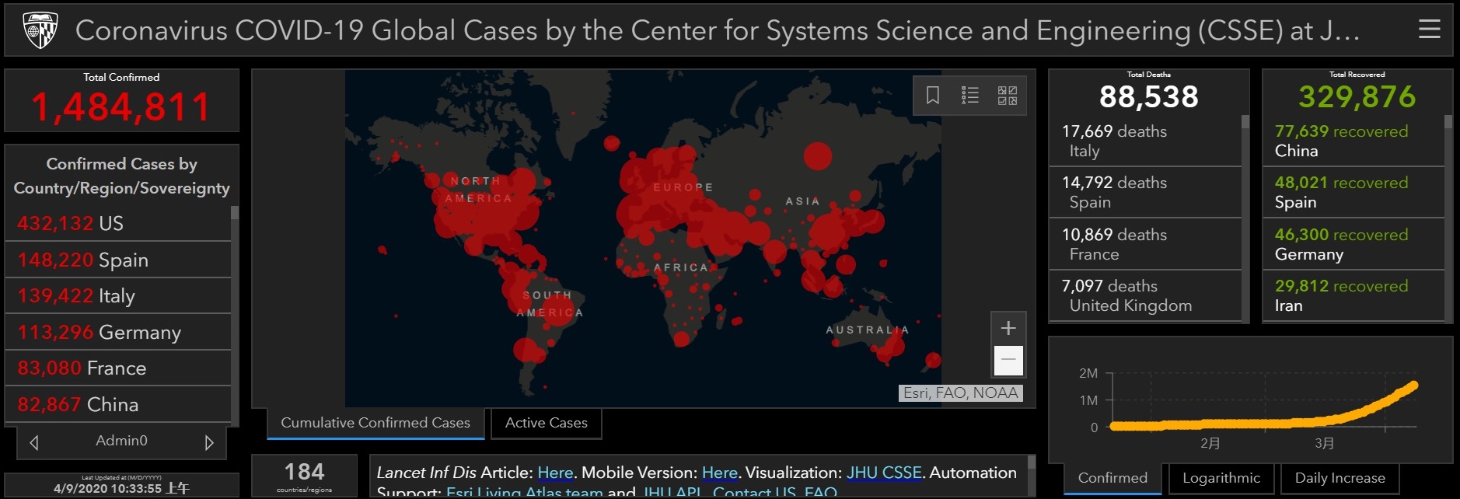The image size is (1460, 499).
Task: Click Germany's 46,300 recovered entry
Action: point(1353,244)
